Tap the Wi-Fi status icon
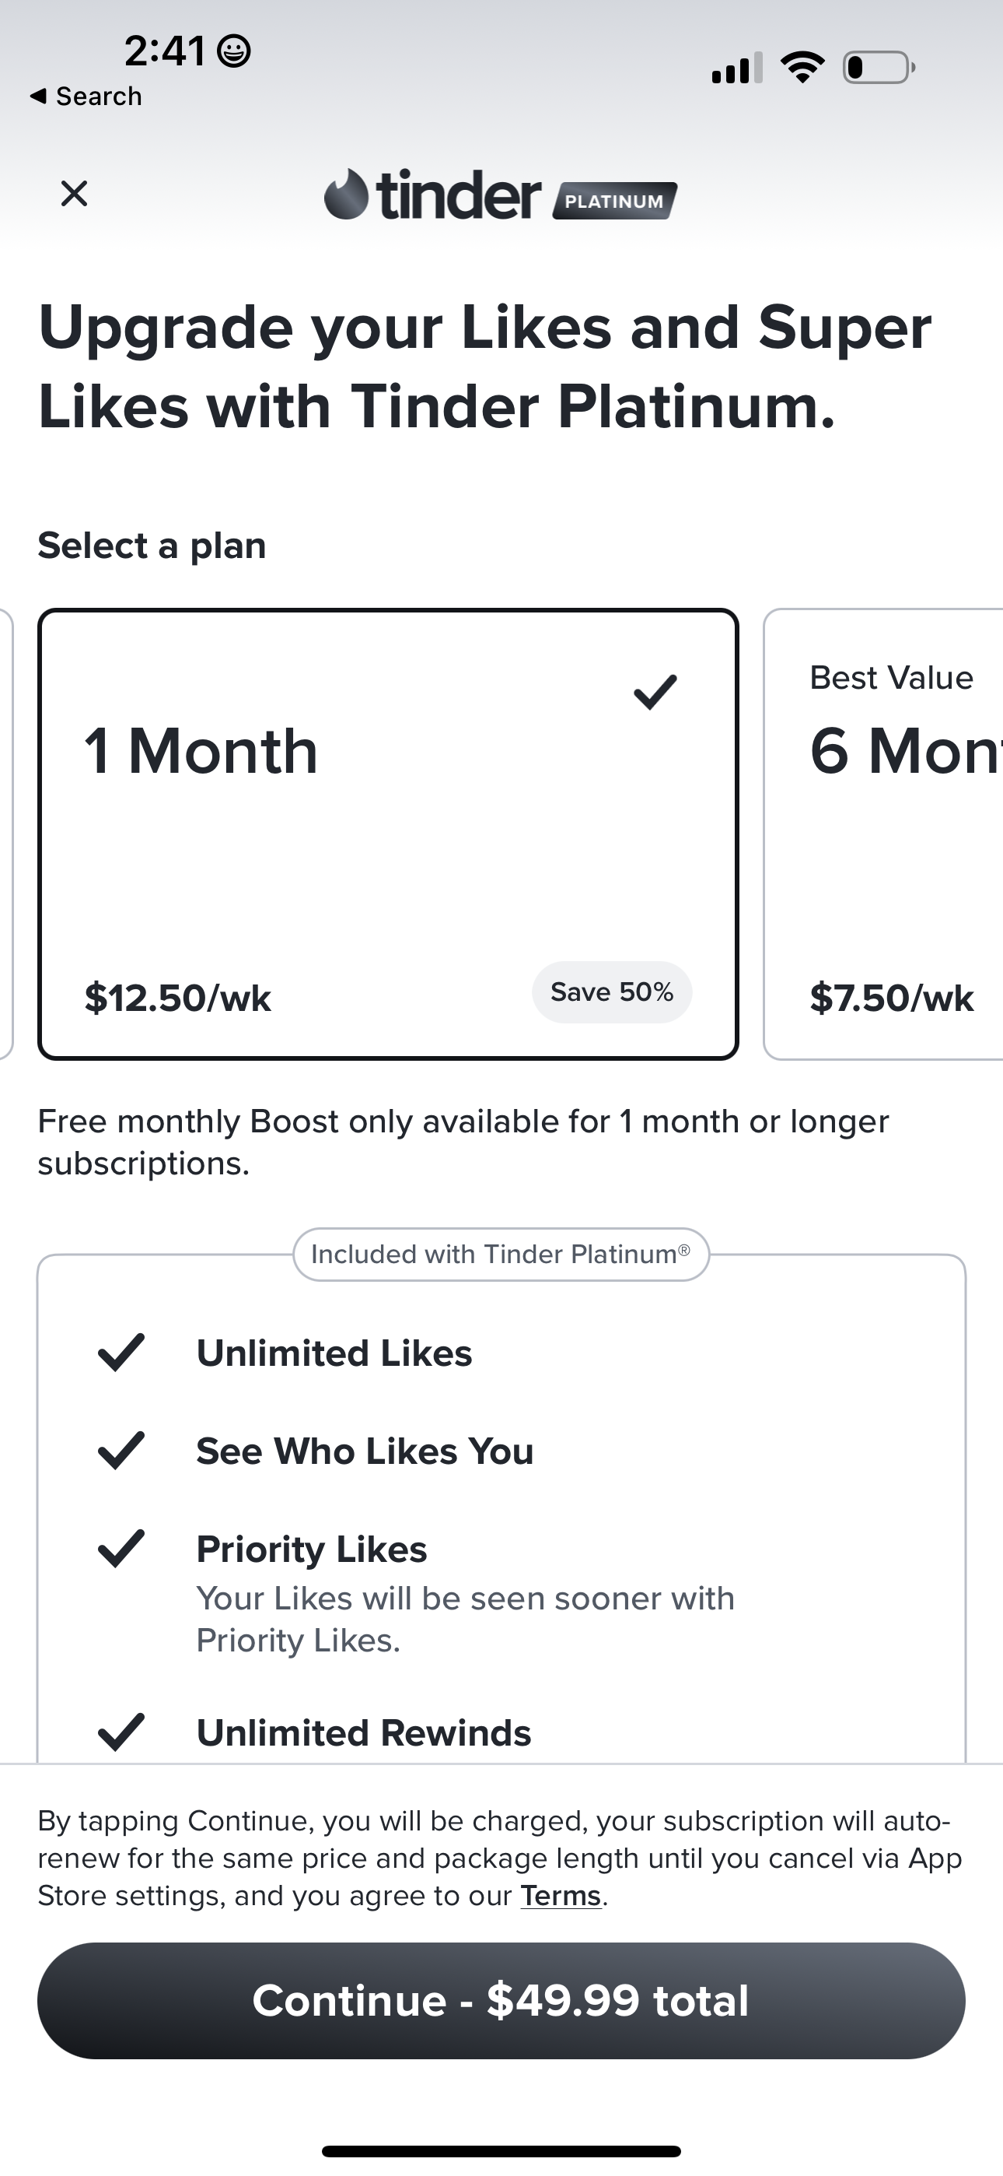This screenshot has height=2176, width=1003. click(x=802, y=68)
